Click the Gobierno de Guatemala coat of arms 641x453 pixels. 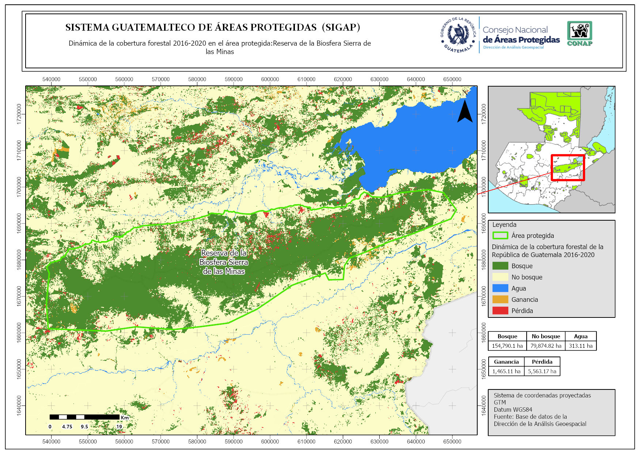point(458,35)
